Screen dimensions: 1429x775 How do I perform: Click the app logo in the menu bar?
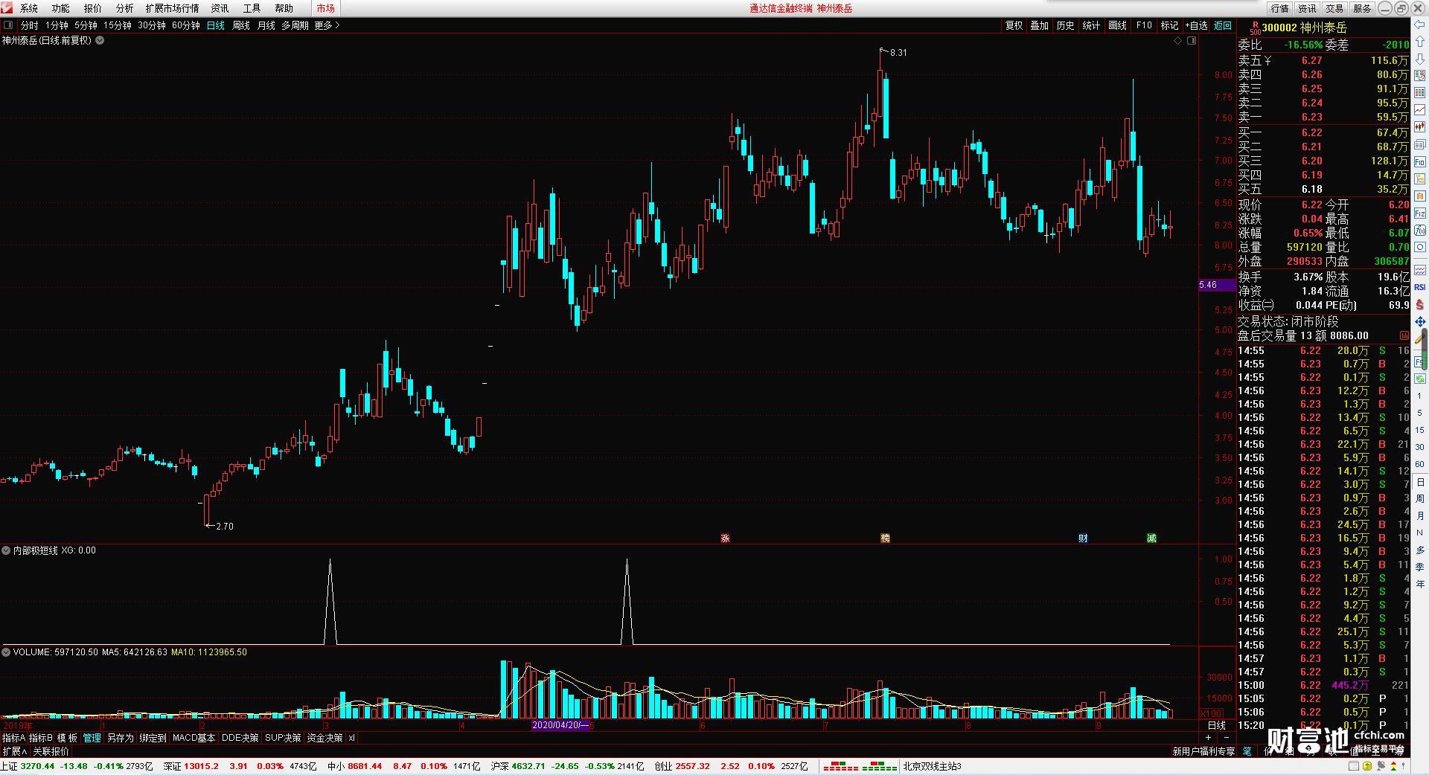click(x=7, y=8)
